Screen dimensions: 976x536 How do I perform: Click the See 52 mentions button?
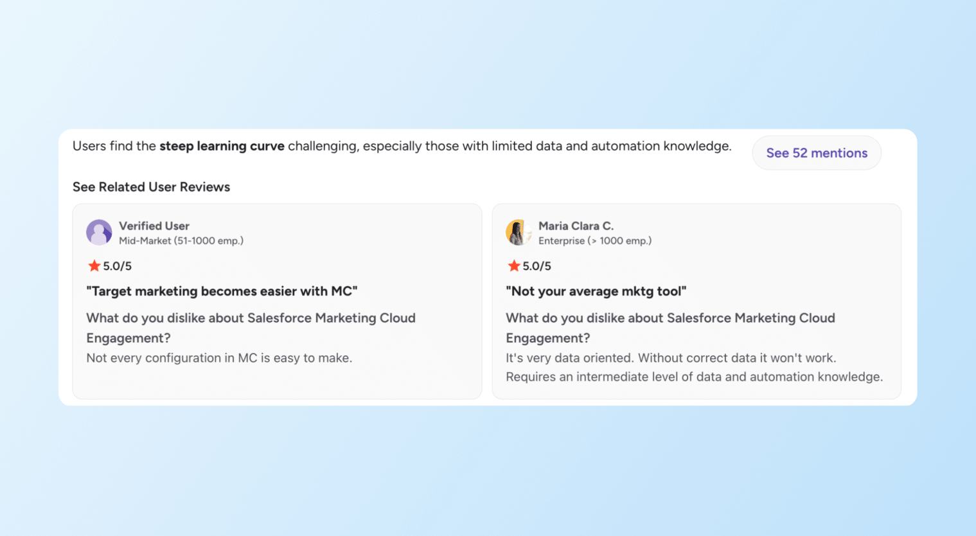[816, 153]
